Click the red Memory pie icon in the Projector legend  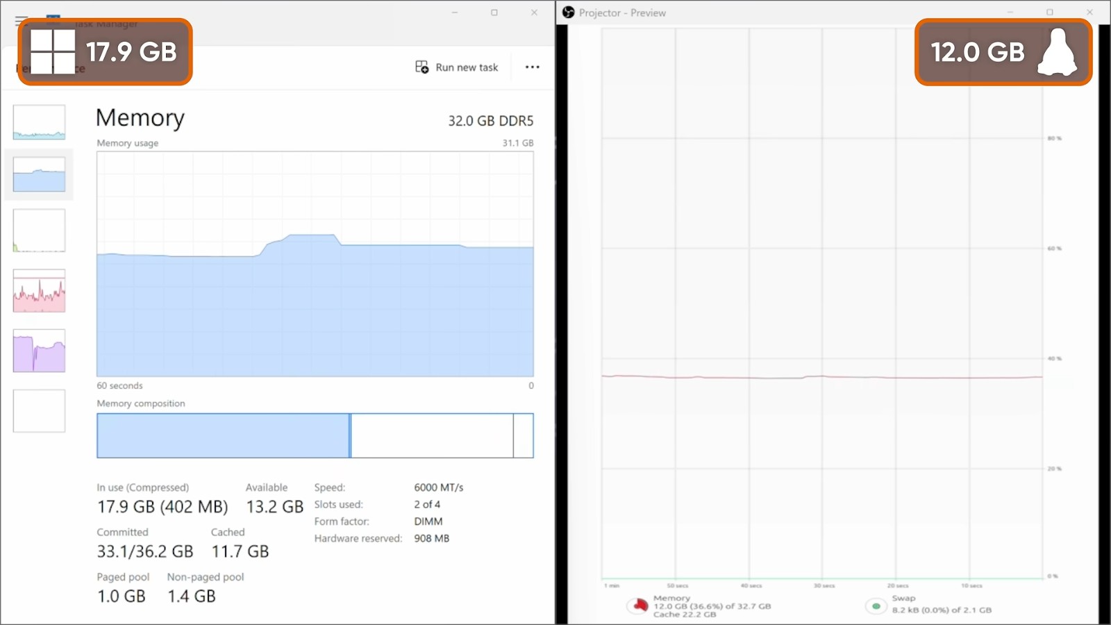coord(639,606)
